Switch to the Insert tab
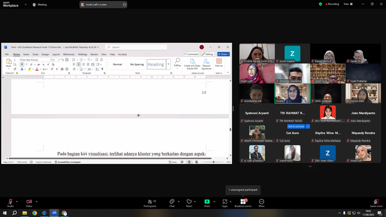 coord(26,54)
